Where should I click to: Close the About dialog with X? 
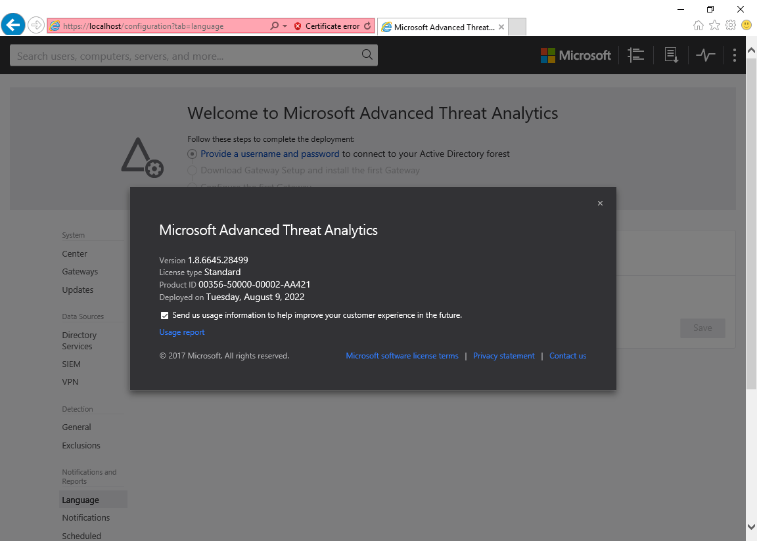point(600,204)
